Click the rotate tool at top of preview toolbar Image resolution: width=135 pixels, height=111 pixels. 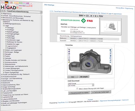pos(69,50)
